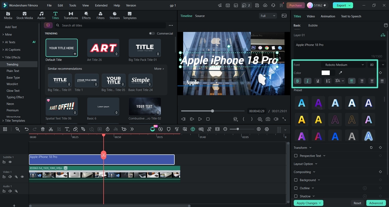Expand the Layout Option section
The width and height of the screenshot is (389, 207).
tap(306, 164)
